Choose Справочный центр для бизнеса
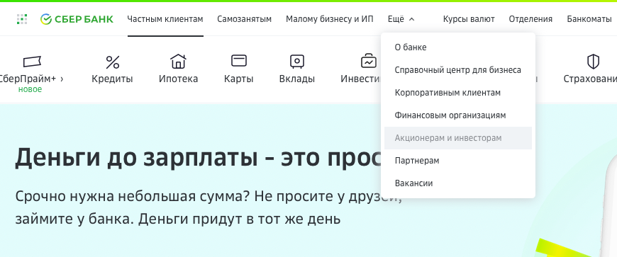The image size is (617, 257). 458,70
